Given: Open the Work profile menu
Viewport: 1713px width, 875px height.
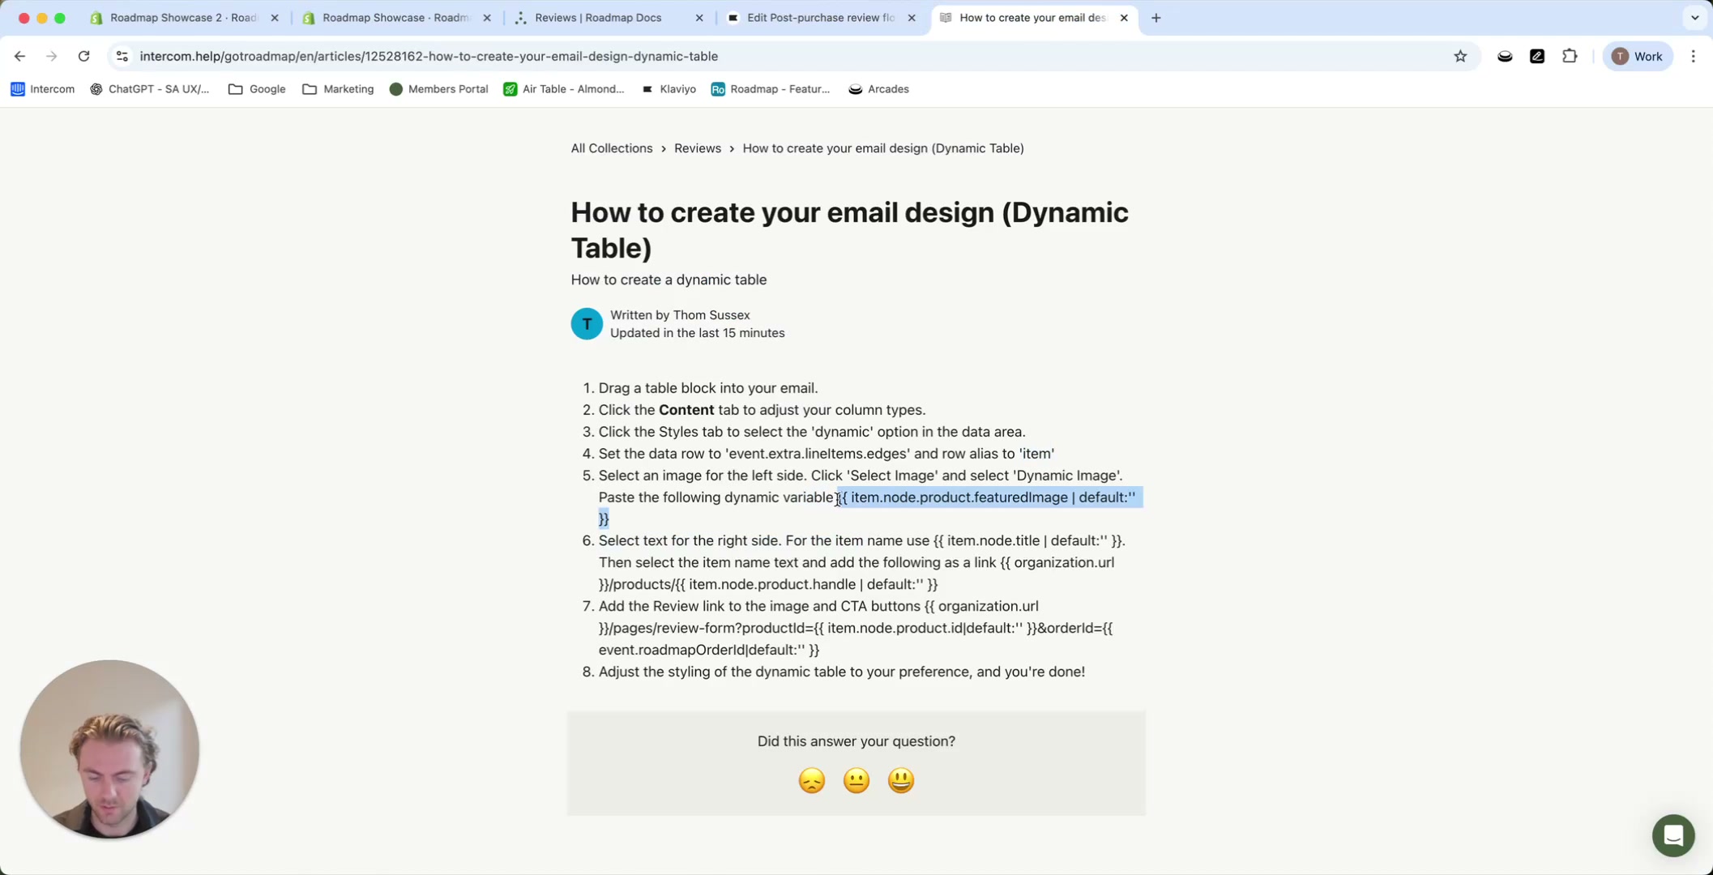Looking at the screenshot, I should pyautogui.click(x=1637, y=56).
